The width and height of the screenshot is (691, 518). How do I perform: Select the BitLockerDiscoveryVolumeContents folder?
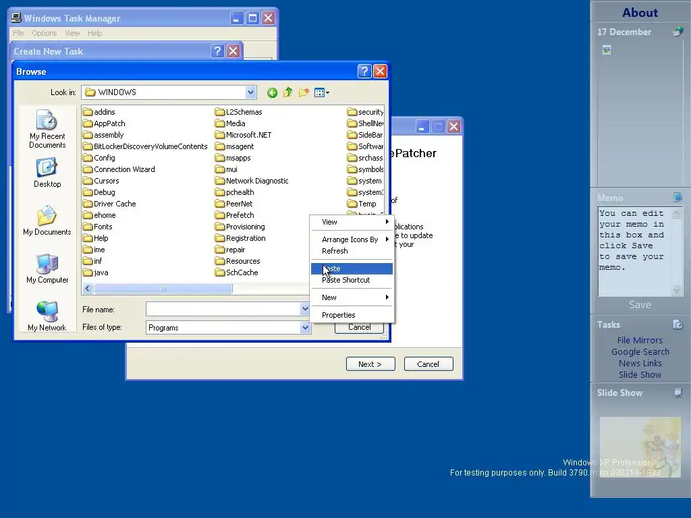tap(146, 146)
